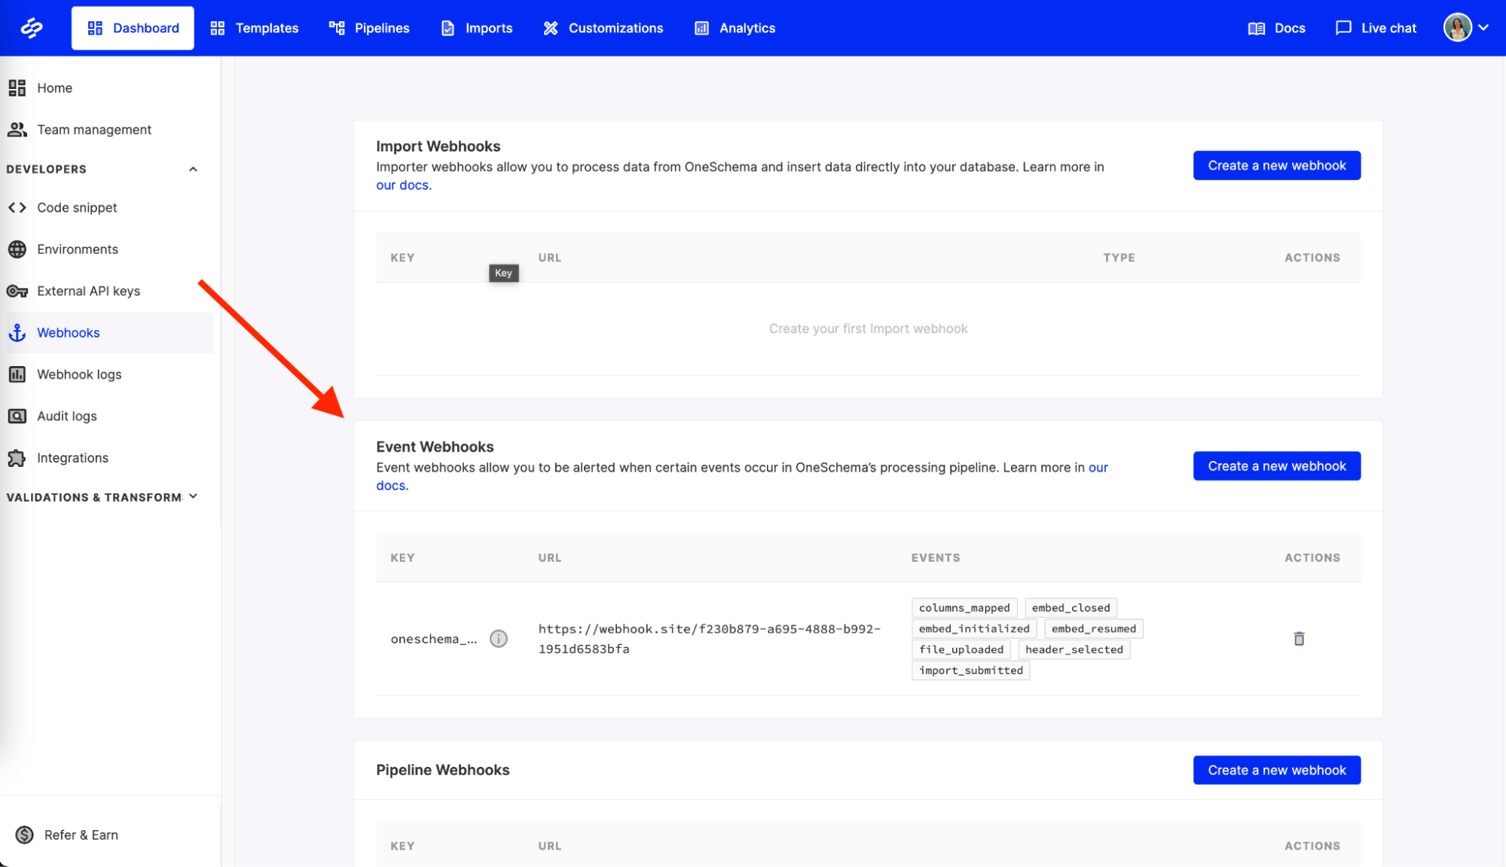This screenshot has height=867, width=1506.
Task: Click the embed_resumed event tag
Action: coord(1094,629)
